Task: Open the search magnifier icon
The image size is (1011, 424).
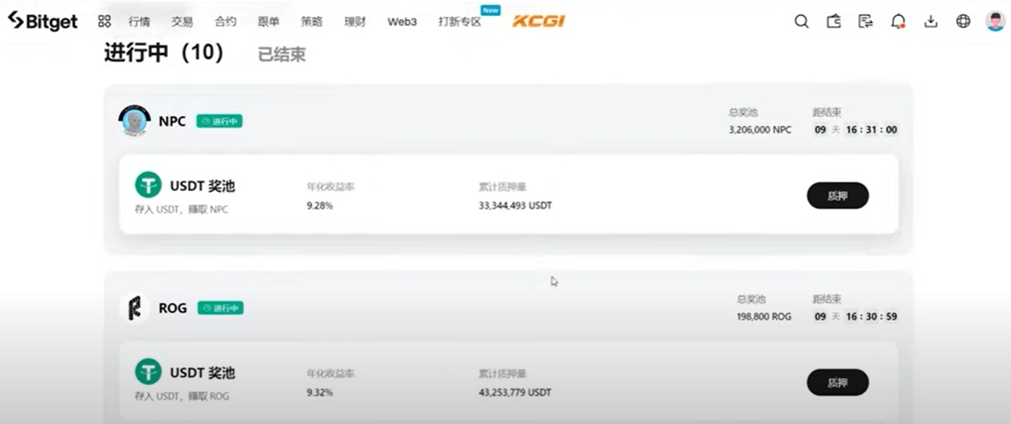Action: [801, 22]
